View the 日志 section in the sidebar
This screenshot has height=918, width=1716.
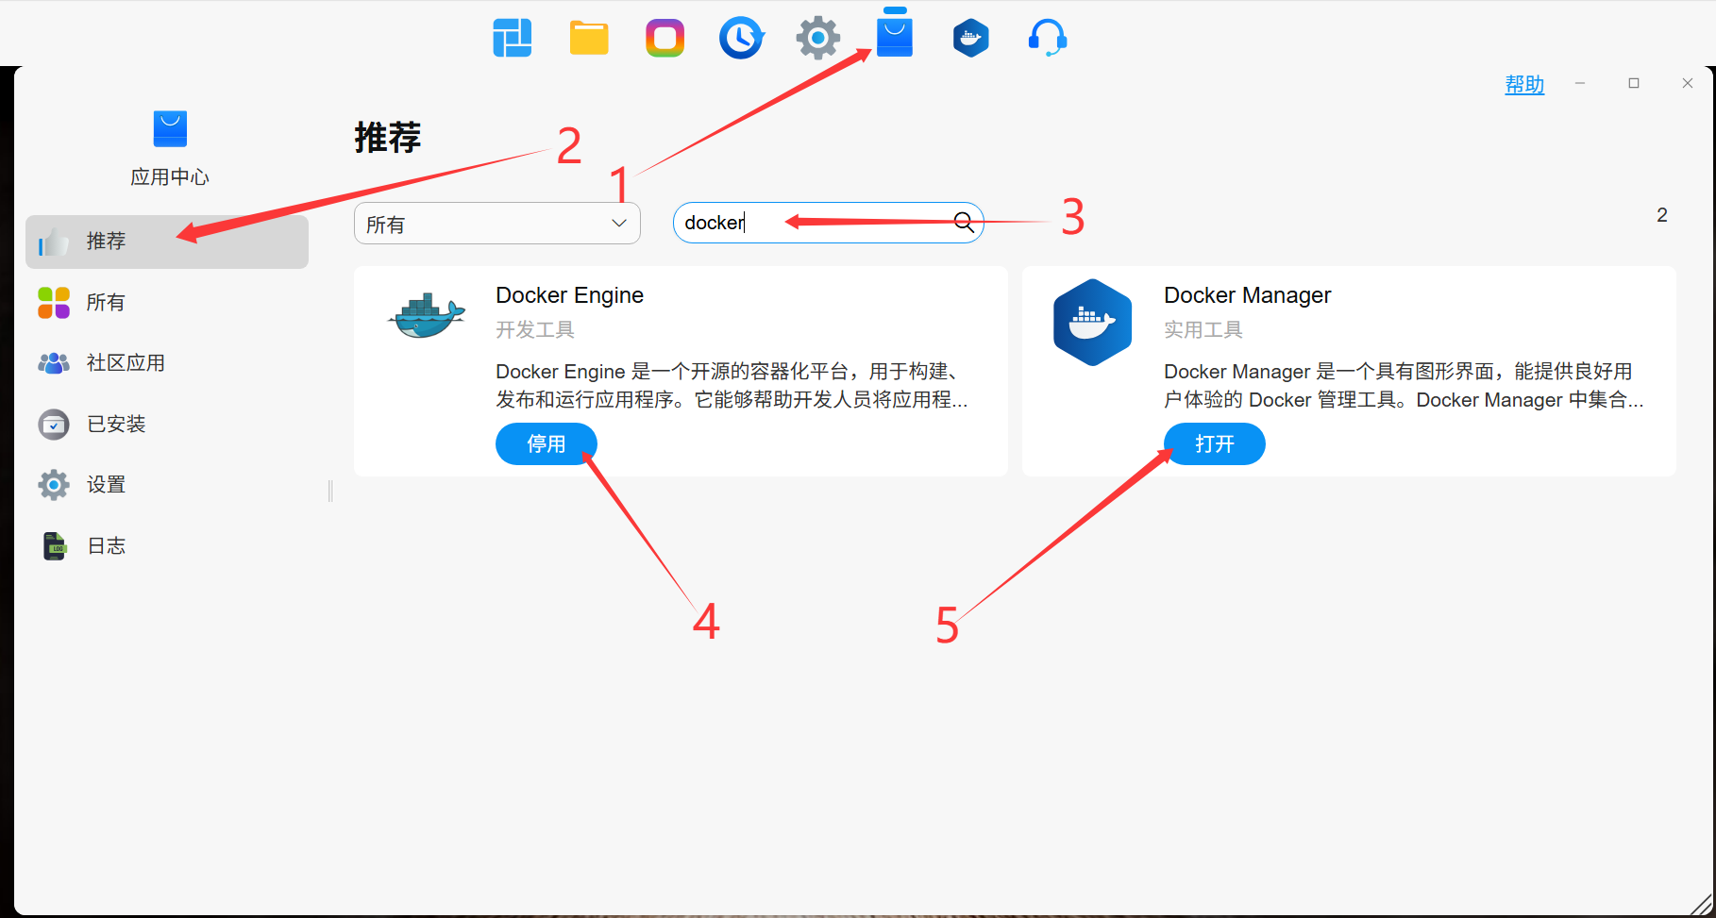(x=167, y=546)
